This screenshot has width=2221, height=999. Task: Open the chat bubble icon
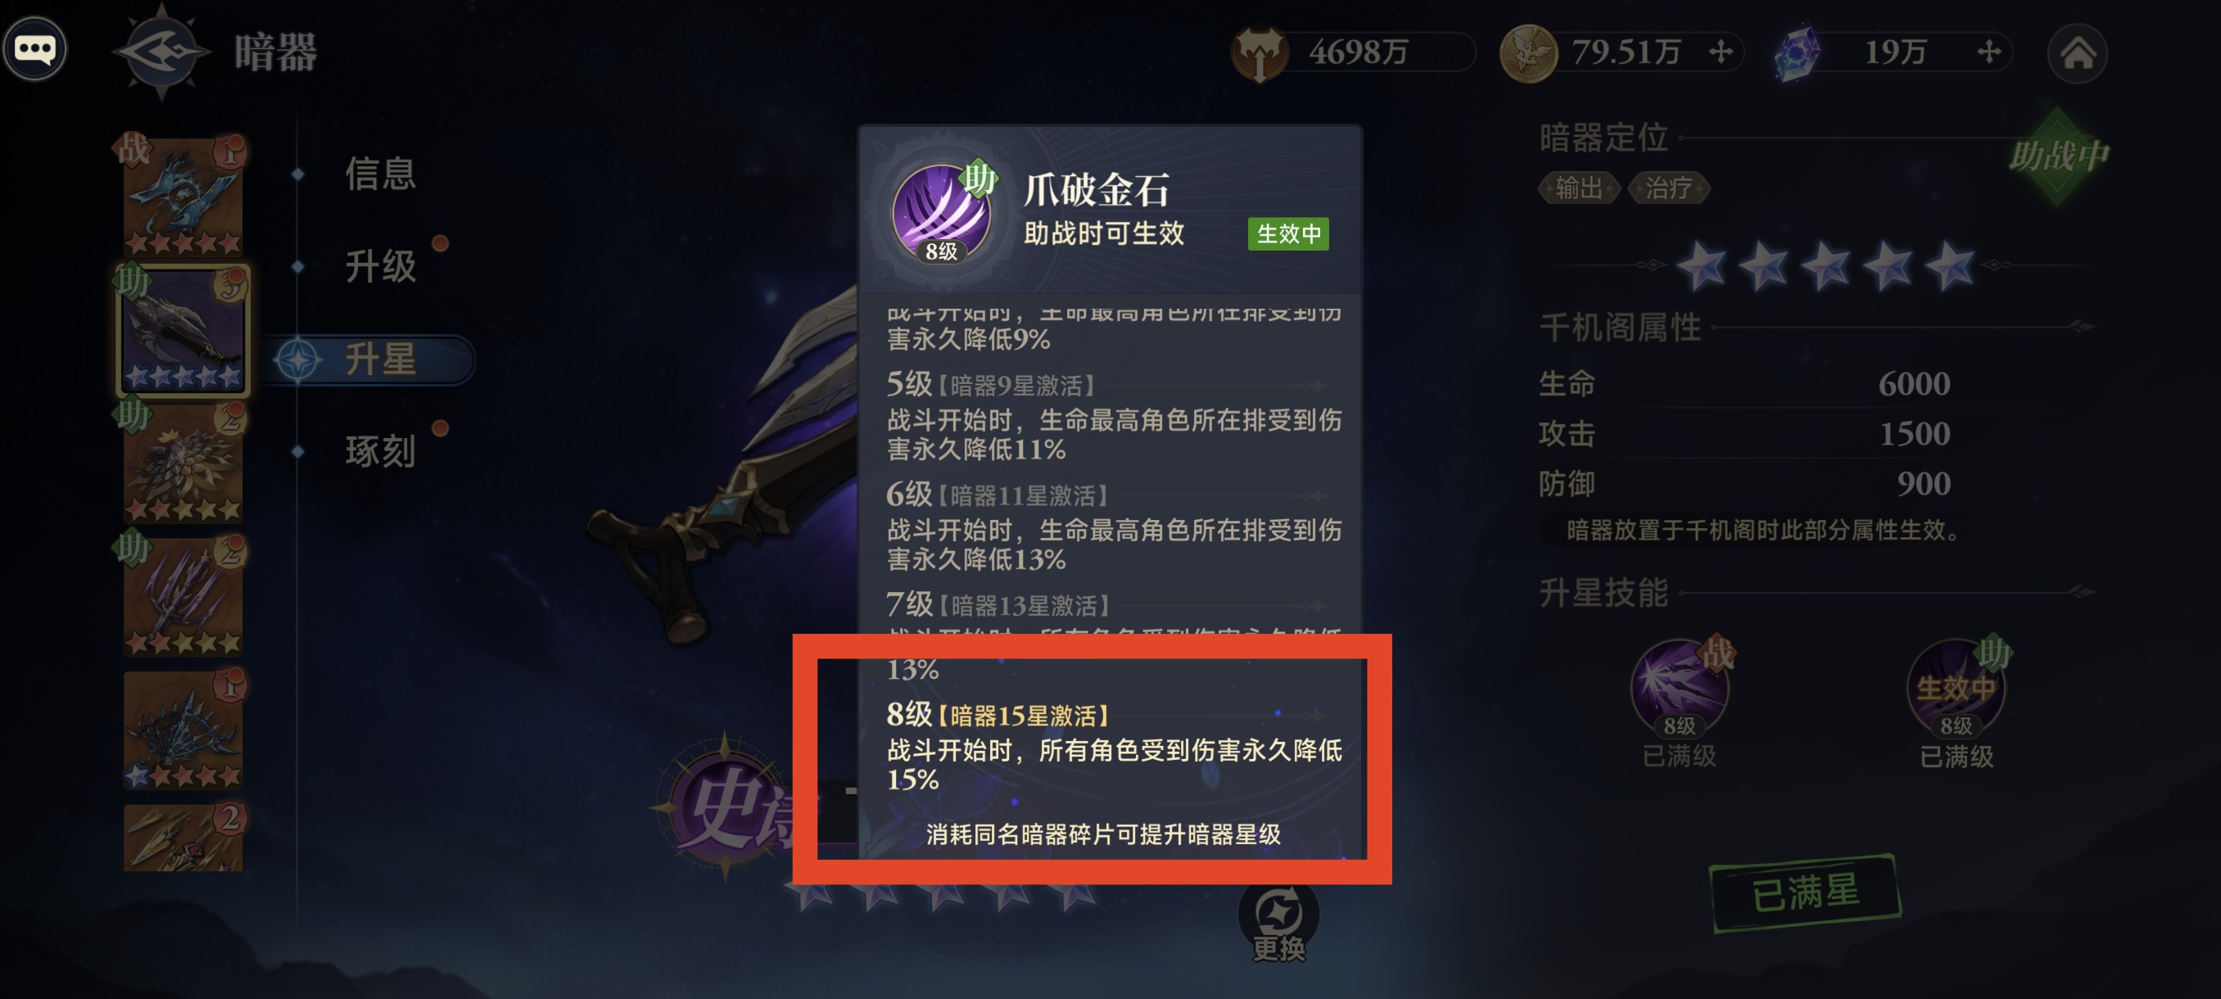tap(34, 49)
